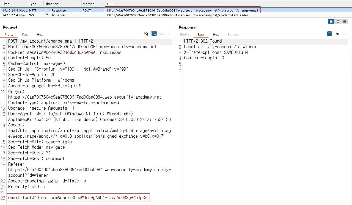Click HTTP/2 302 Found status line
The image size is (352, 205).
tap(203, 41)
